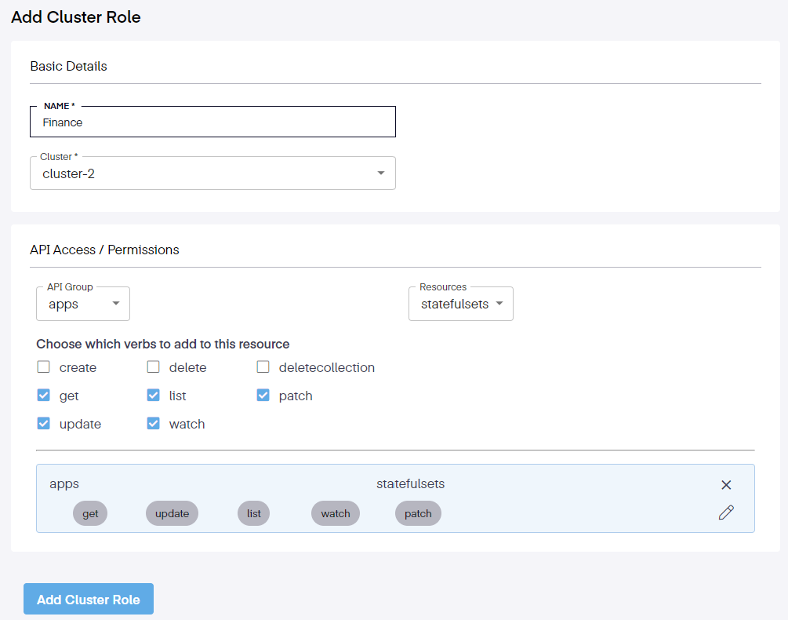Tick the delete verb checkbox
The width and height of the screenshot is (788, 620).
point(154,367)
